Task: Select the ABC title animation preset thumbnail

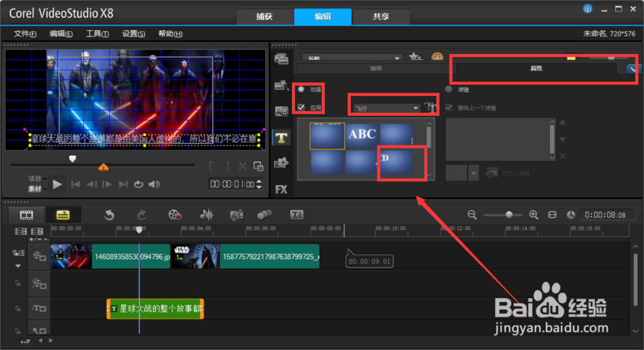Action: pos(362,134)
